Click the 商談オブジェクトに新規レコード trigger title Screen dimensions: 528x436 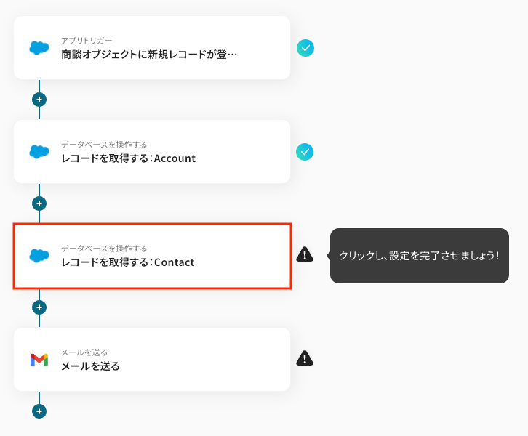149,54
